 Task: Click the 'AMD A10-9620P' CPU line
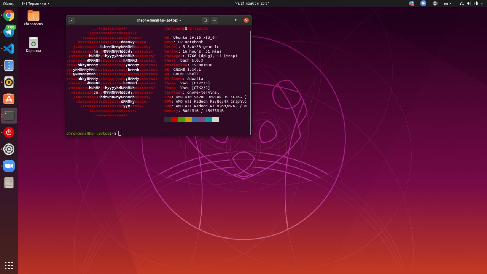coord(205,97)
